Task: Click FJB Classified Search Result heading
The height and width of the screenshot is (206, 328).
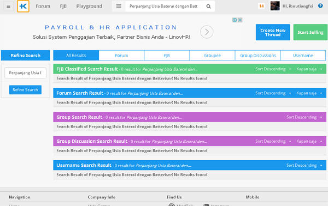Action: coord(87,69)
